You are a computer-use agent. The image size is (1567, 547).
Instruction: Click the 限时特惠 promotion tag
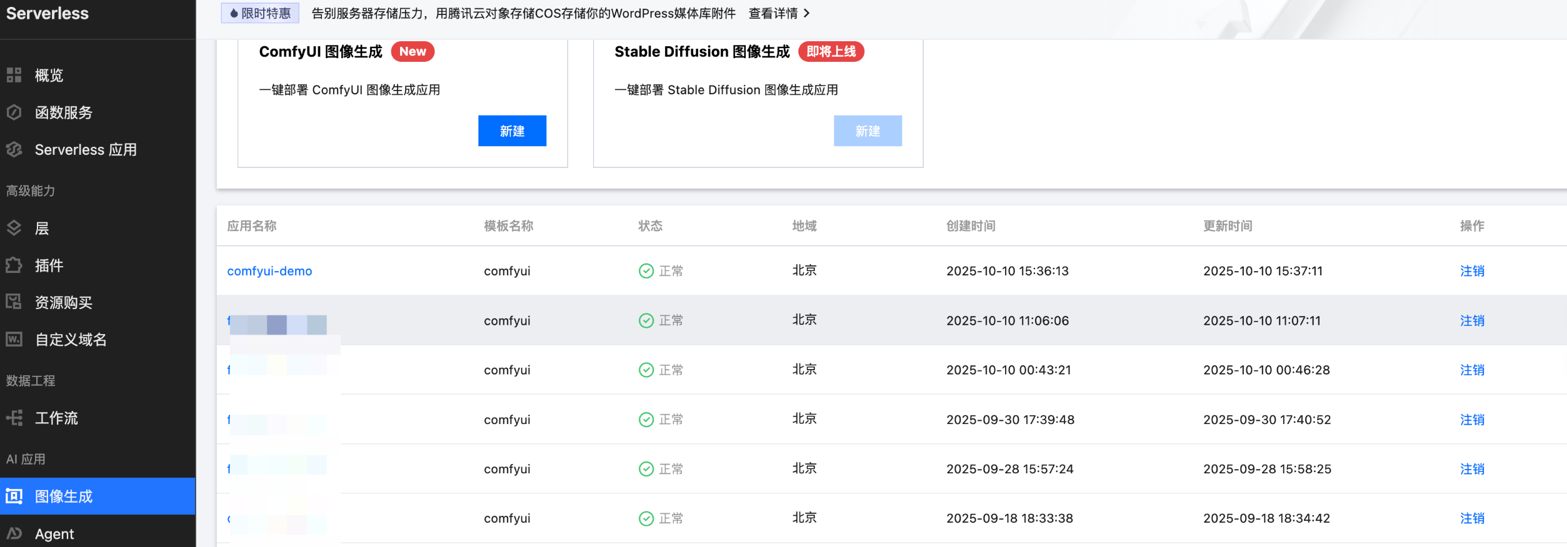(x=260, y=13)
